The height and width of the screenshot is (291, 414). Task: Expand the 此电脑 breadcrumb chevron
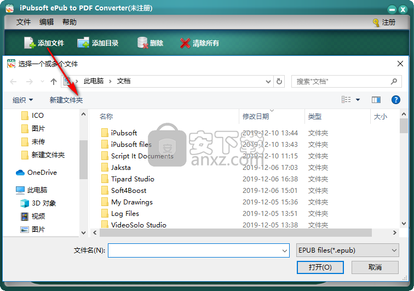(x=110, y=82)
